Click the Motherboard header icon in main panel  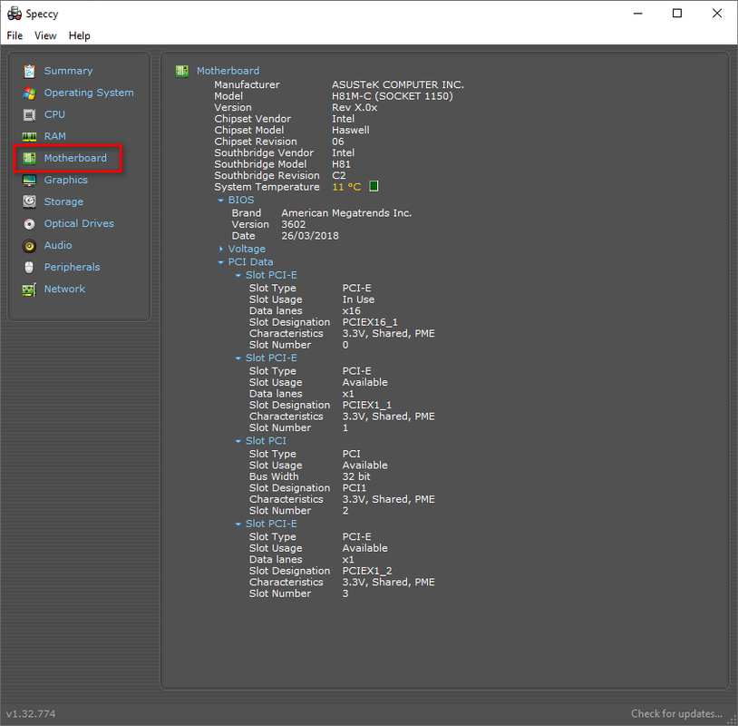[x=181, y=71]
